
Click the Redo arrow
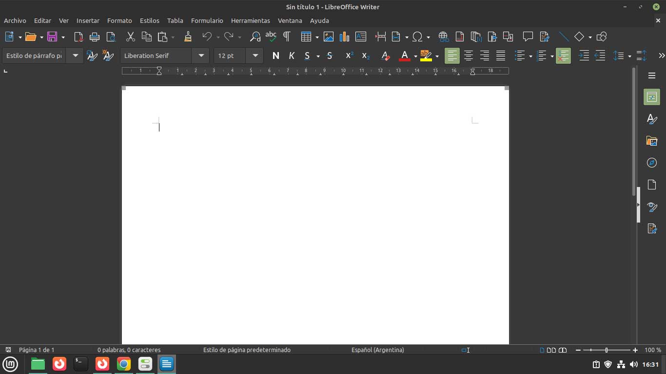(x=229, y=37)
